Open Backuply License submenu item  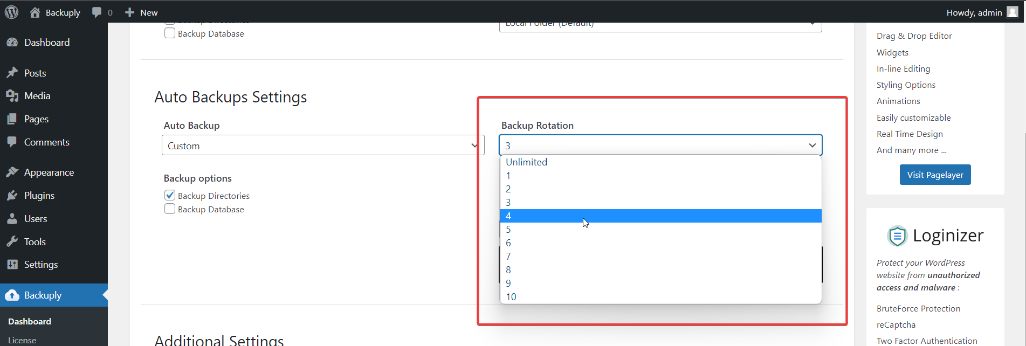click(x=22, y=340)
